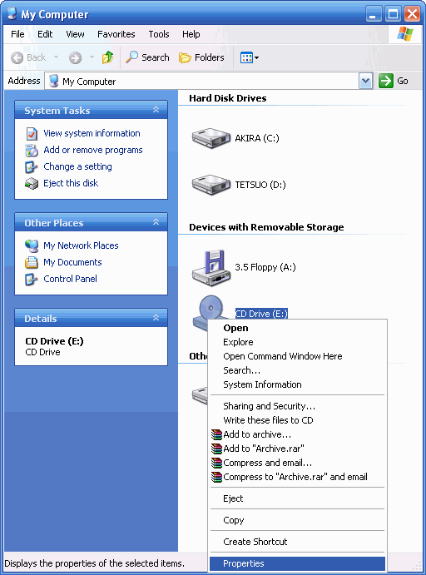Click the highlighted CD Drive (E:) label

(261, 314)
